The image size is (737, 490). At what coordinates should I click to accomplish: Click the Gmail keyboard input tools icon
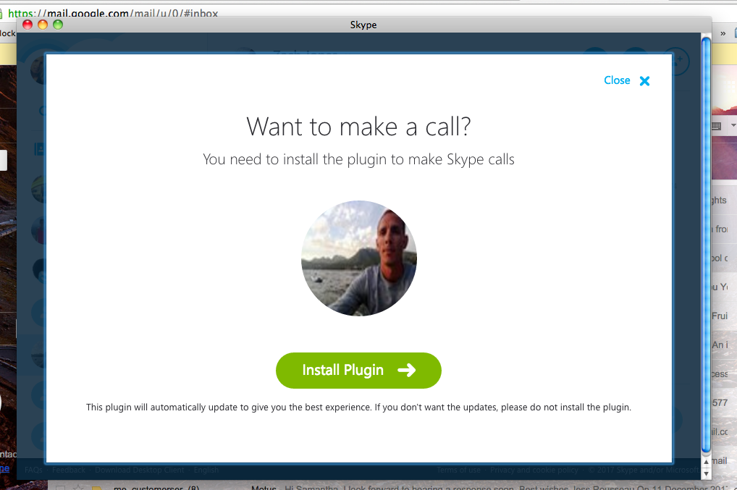point(716,126)
